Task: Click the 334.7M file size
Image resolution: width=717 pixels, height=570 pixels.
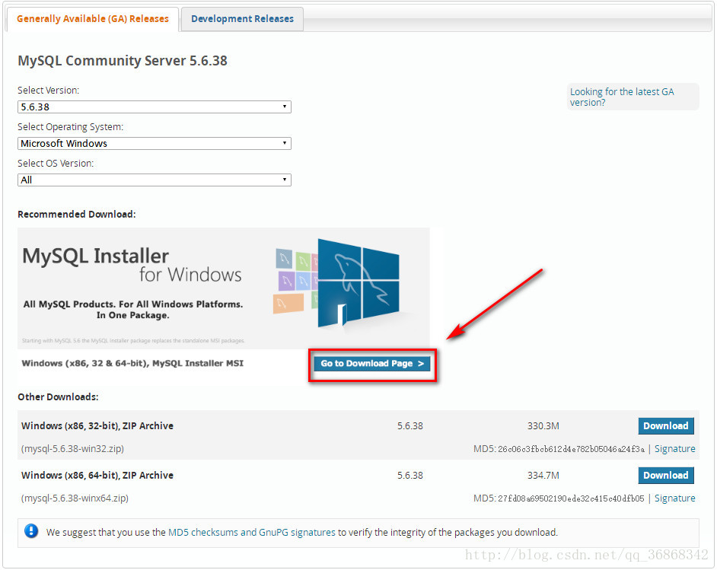Action: 543,476
